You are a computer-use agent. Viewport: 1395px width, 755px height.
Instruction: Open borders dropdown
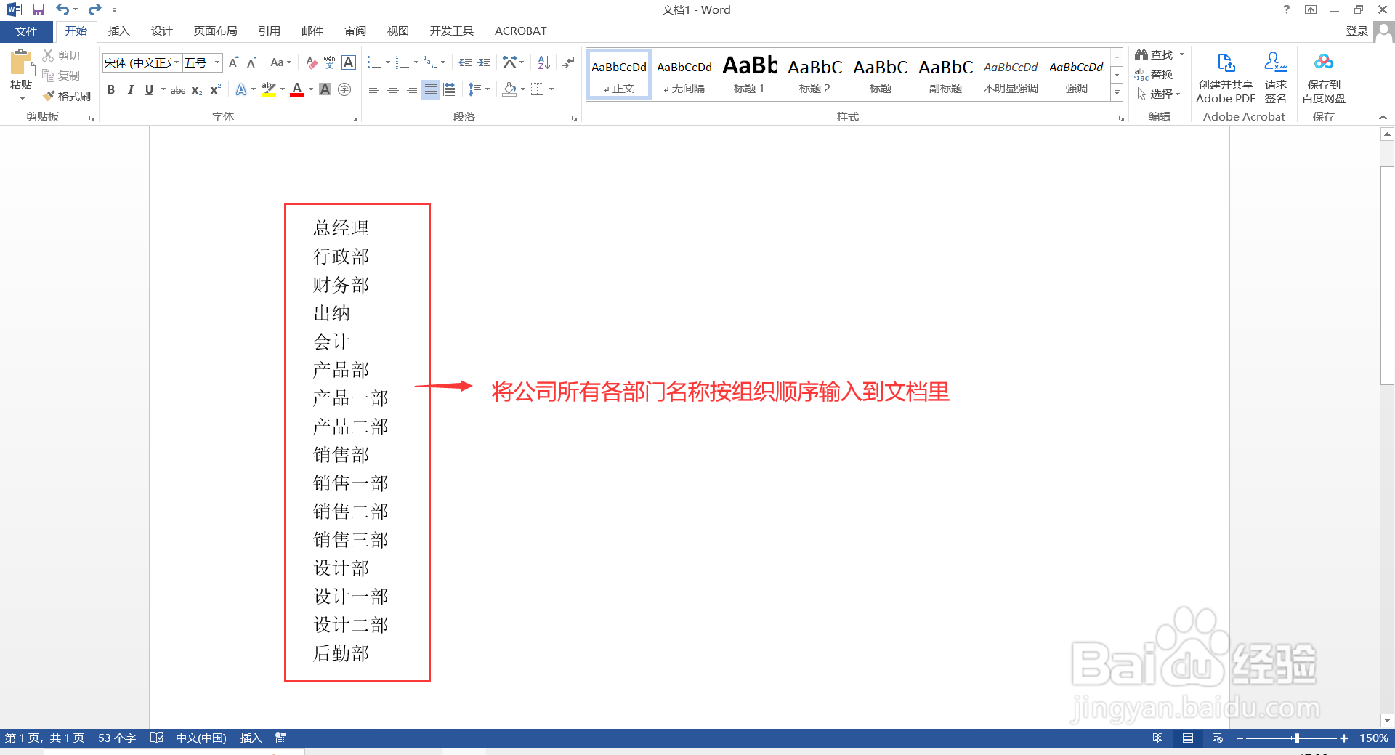coord(551,89)
